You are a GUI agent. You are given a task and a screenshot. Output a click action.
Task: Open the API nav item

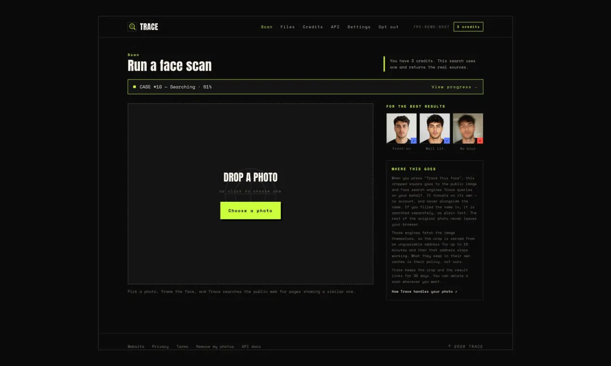pyautogui.click(x=335, y=27)
